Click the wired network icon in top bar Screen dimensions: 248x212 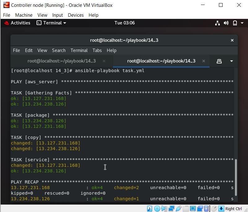[x=217, y=23]
